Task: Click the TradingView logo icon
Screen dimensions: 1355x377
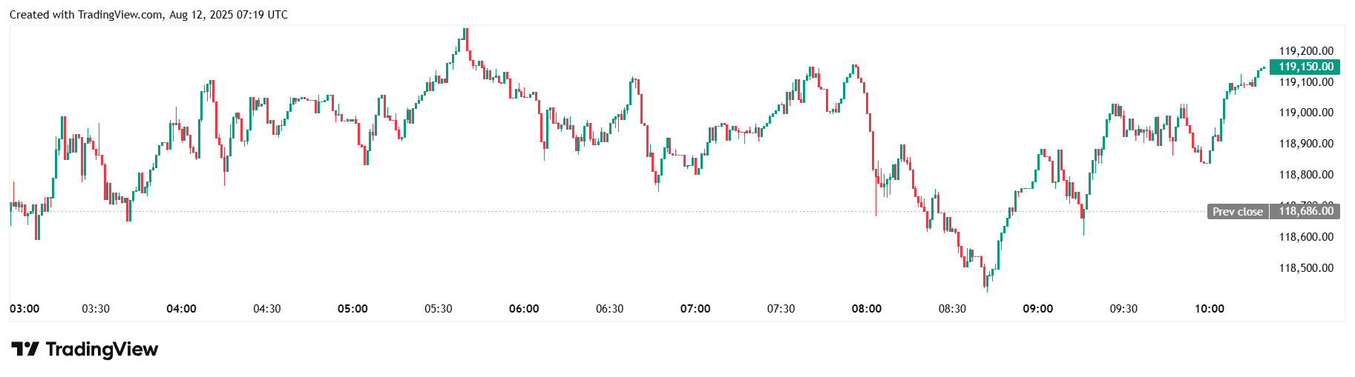Action: (x=24, y=349)
